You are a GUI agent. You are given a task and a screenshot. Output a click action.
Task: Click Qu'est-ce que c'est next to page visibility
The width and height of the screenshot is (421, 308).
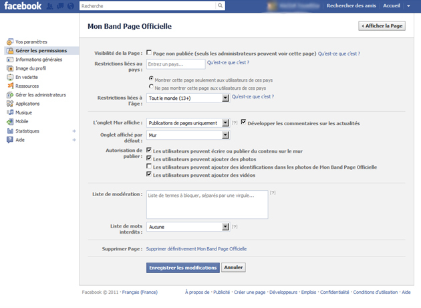coord(339,54)
